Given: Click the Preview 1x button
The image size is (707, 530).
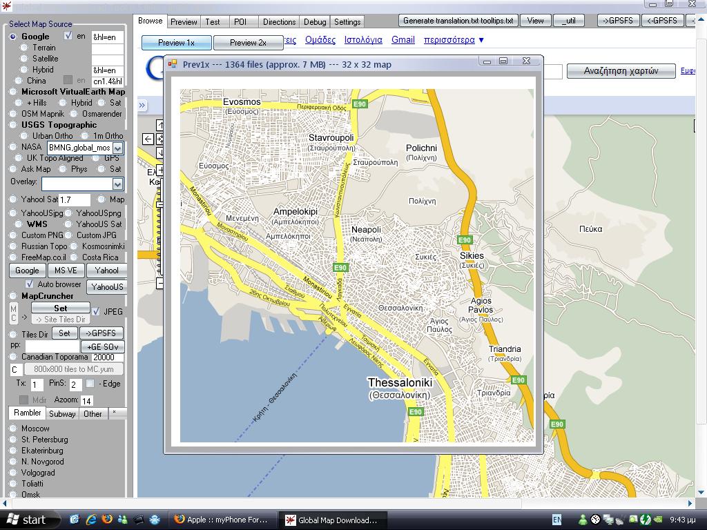Looking at the screenshot, I should [x=176, y=43].
